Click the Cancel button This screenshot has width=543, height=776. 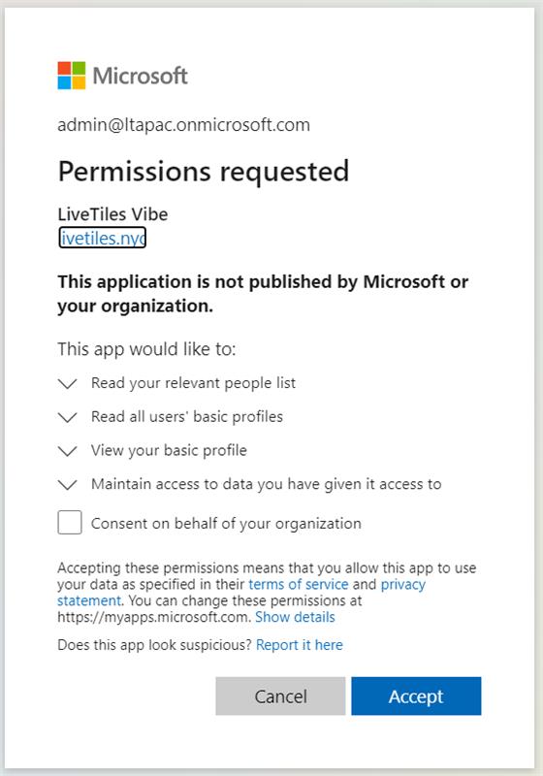click(x=280, y=695)
